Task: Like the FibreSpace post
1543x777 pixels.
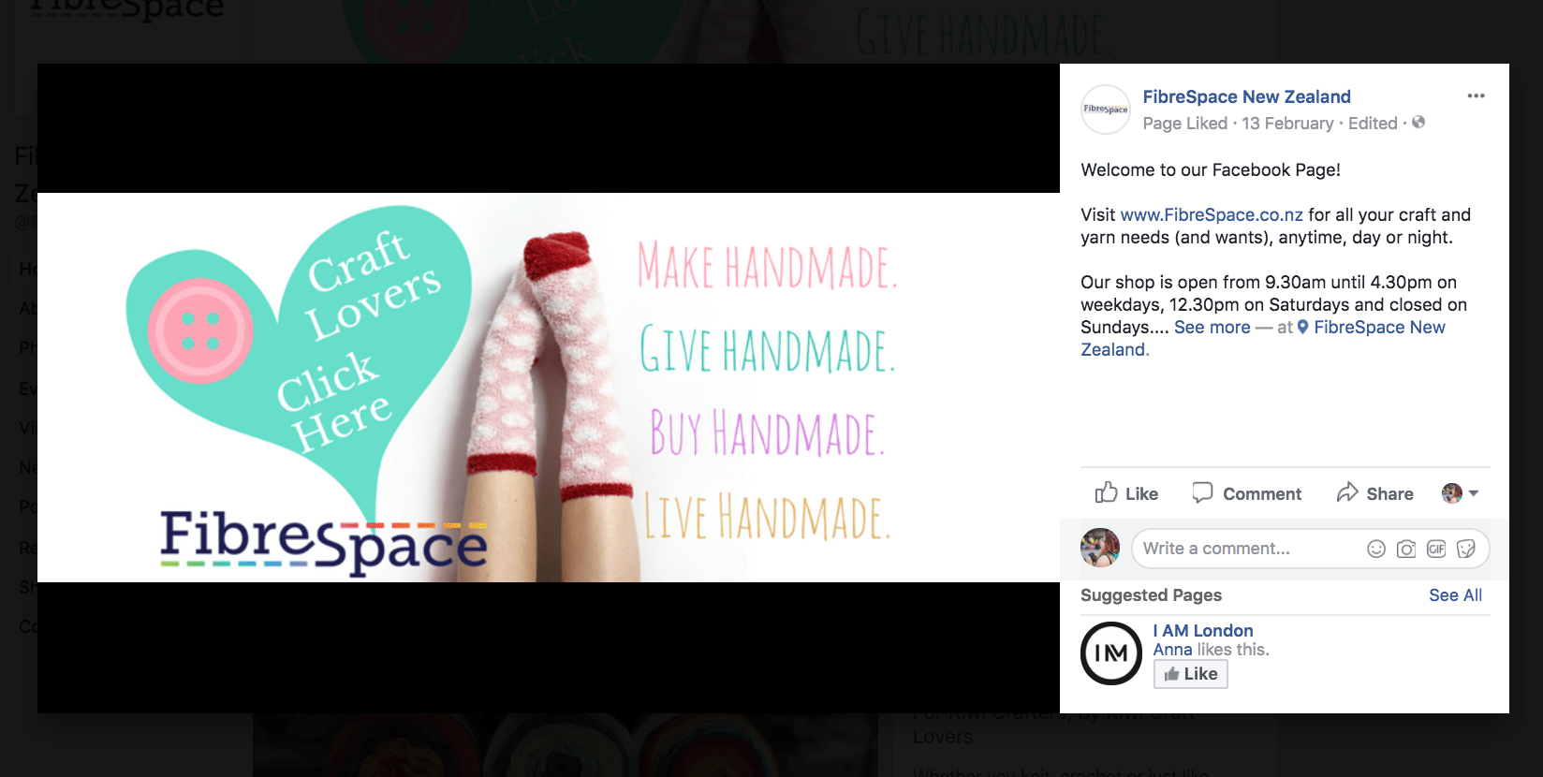Action: tap(1126, 493)
